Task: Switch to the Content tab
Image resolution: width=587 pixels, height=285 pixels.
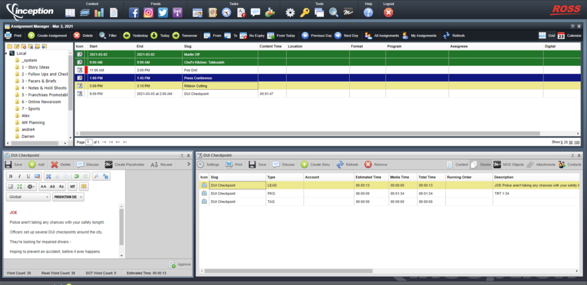Action: click(x=457, y=164)
